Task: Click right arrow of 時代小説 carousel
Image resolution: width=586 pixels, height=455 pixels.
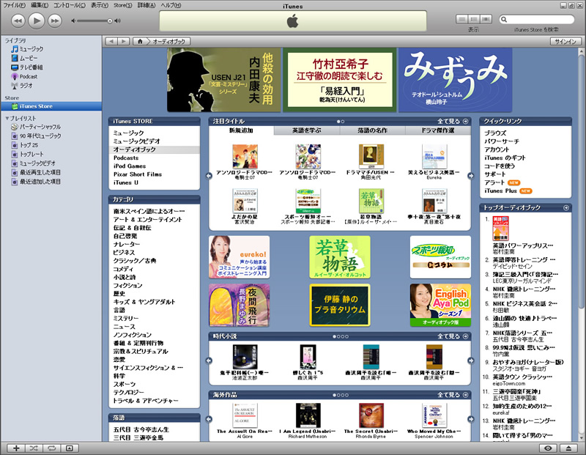Action: [471, 360]
